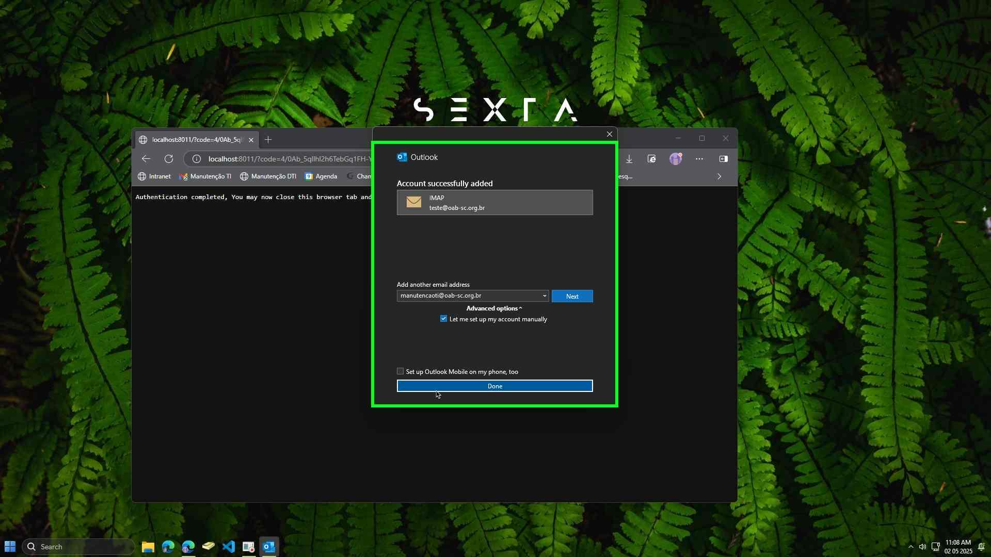The height and width of the screenshot is (557, 991).
Task: Close the Outlook account dialog
Action: [609, 134]
